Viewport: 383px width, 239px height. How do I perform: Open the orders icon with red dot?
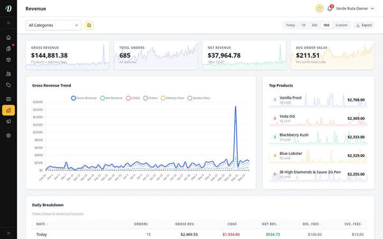pyautogui.click(x=8, y=49)
